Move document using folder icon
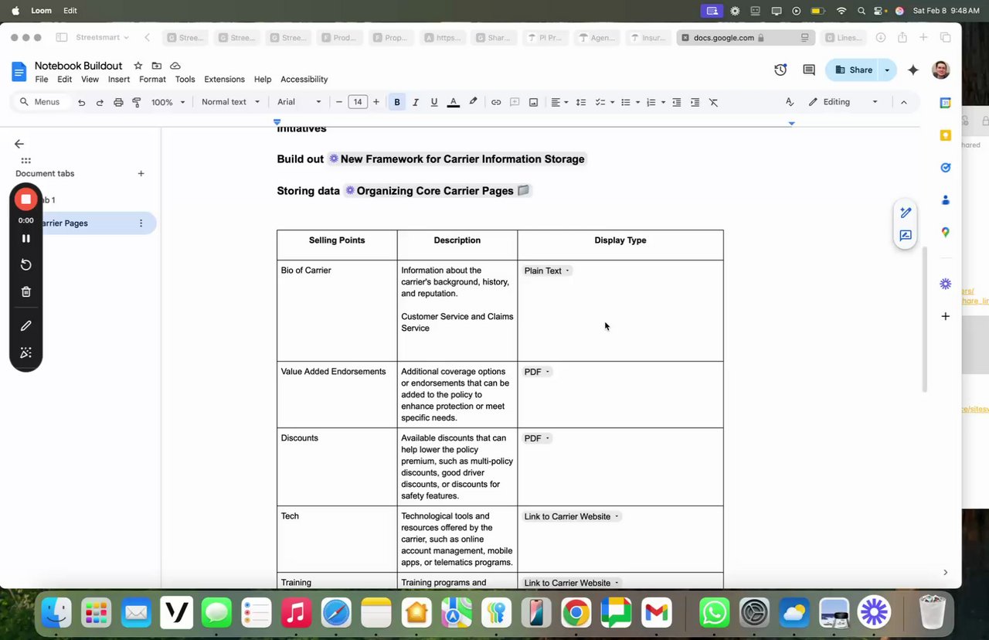 (x=157, y=66)
